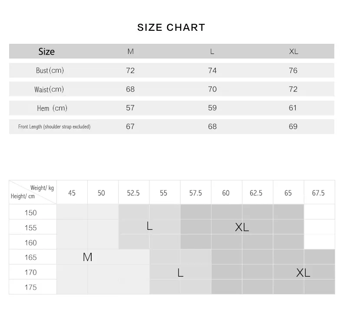The width and height of the screenshot is (343, 317).
Task: Click the upper XL label in grid
Action: 242,227
